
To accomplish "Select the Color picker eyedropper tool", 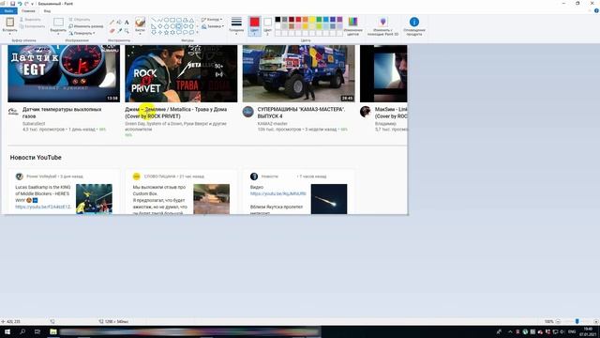I will pos(119,30).
